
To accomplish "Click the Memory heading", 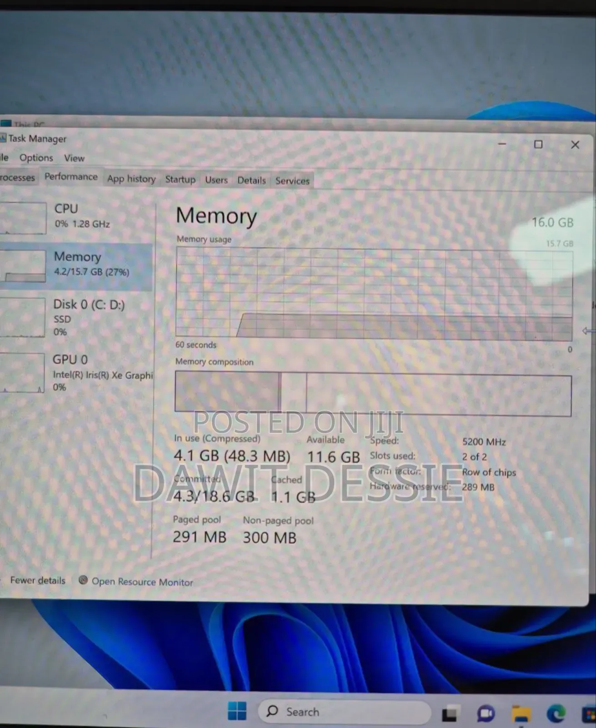I will click(216, 215).
